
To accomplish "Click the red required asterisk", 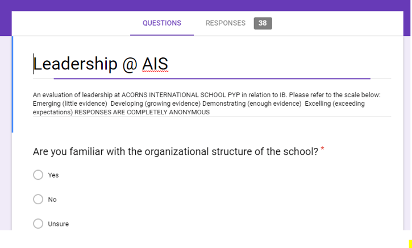I will (323, 150).
